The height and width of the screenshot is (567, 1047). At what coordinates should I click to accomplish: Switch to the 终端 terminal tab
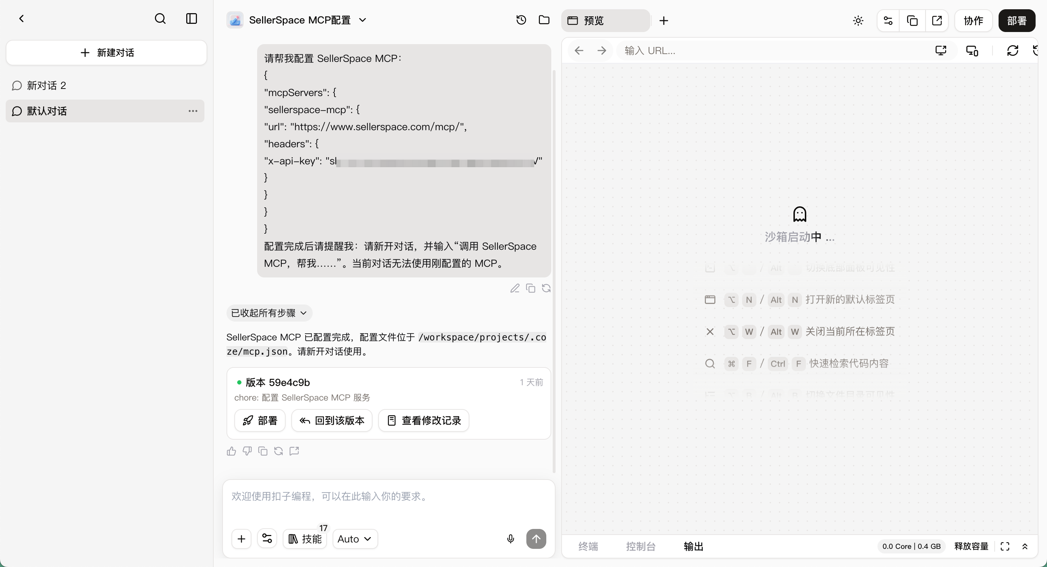[x=588, y=547]
